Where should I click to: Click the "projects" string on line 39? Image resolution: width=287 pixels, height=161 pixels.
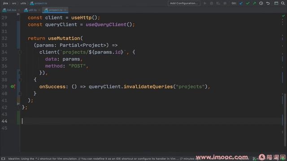[x=190, y=86]
